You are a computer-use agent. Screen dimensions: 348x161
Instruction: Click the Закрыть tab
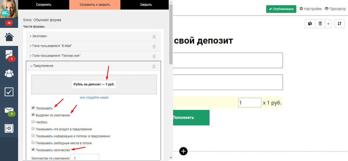click(146, 5)
